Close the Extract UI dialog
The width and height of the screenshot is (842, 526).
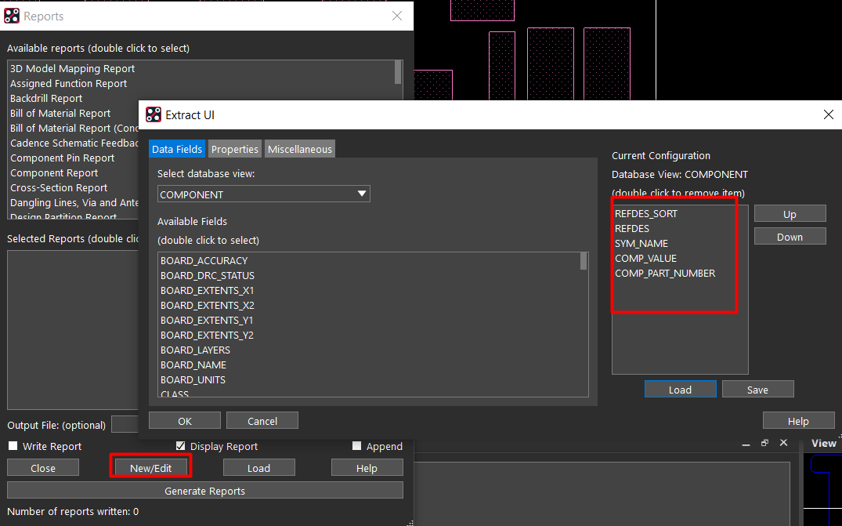pyautogui.click(x=829, y=115)
